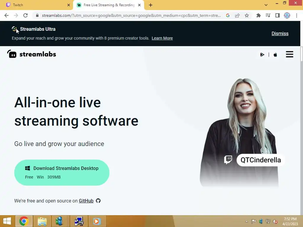
Task: Click the Streamlabs Ultra banner icon
Action: (14, 29)
